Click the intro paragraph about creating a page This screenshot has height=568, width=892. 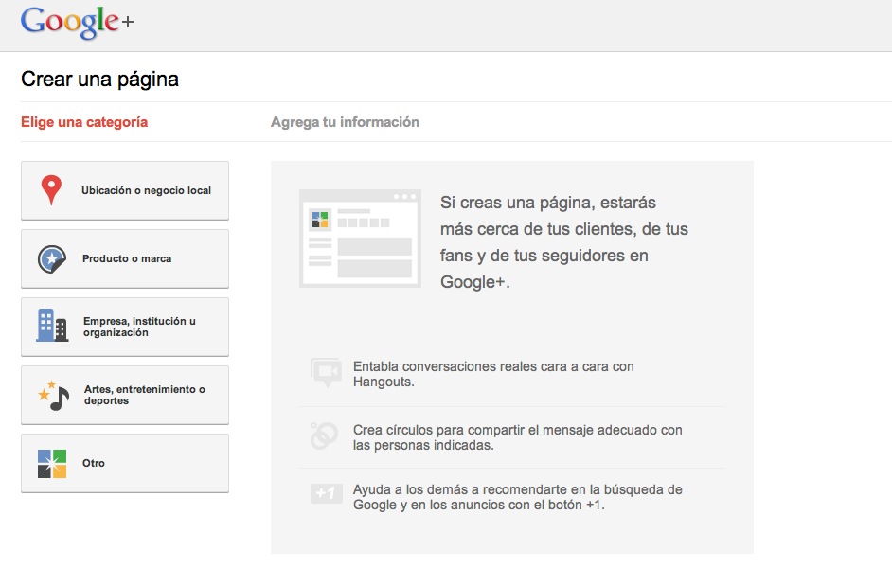563,242
